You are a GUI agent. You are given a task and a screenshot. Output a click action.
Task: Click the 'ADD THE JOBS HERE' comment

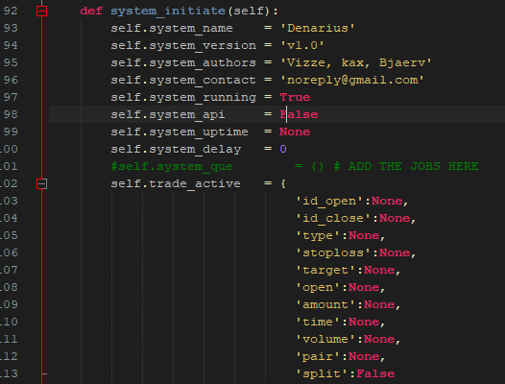(x=413, y=166)
